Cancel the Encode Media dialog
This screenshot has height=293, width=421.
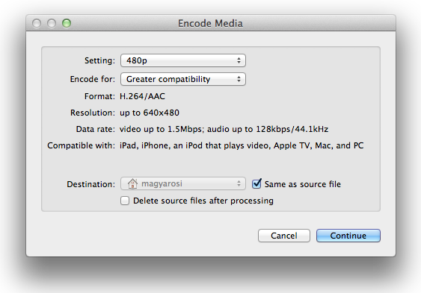click(x=284, y=236)
